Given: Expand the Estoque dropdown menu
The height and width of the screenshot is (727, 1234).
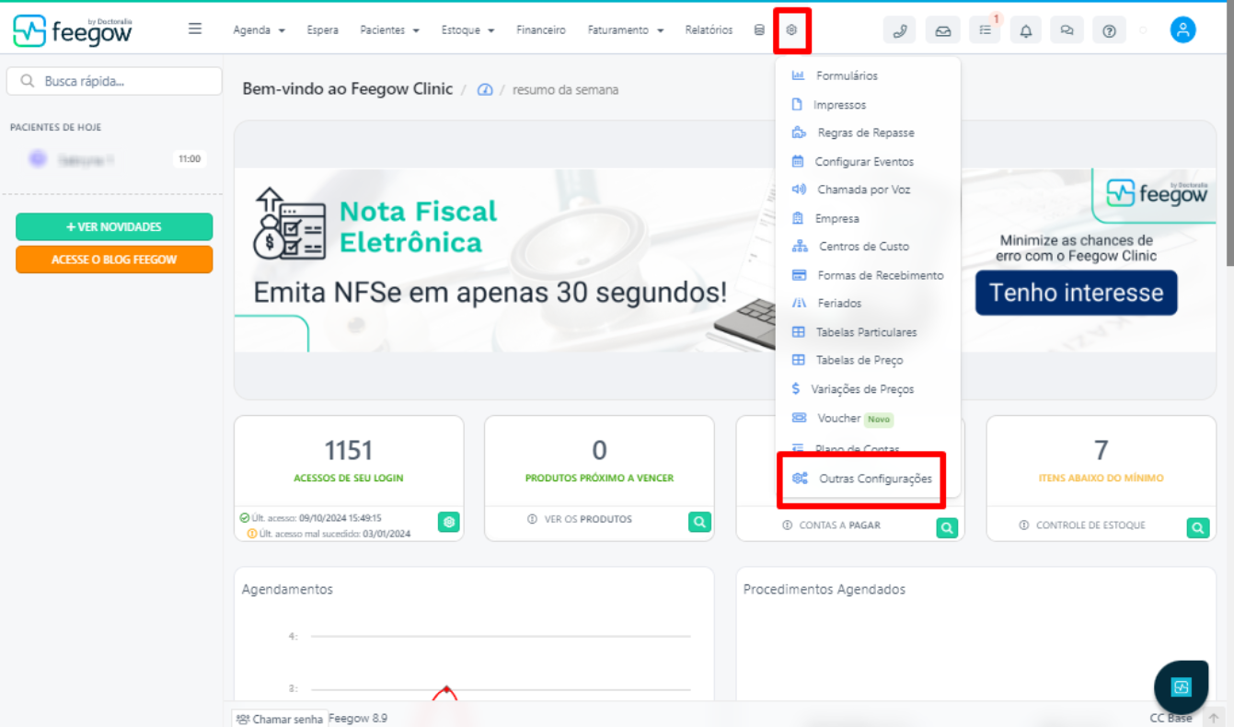Looking at the screenshot, I should [467, 30].
